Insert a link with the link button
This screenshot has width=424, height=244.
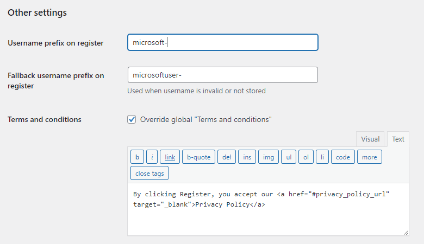[170, 157]
